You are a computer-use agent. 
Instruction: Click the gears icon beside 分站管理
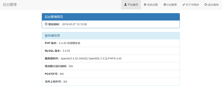tap(165, 5)
